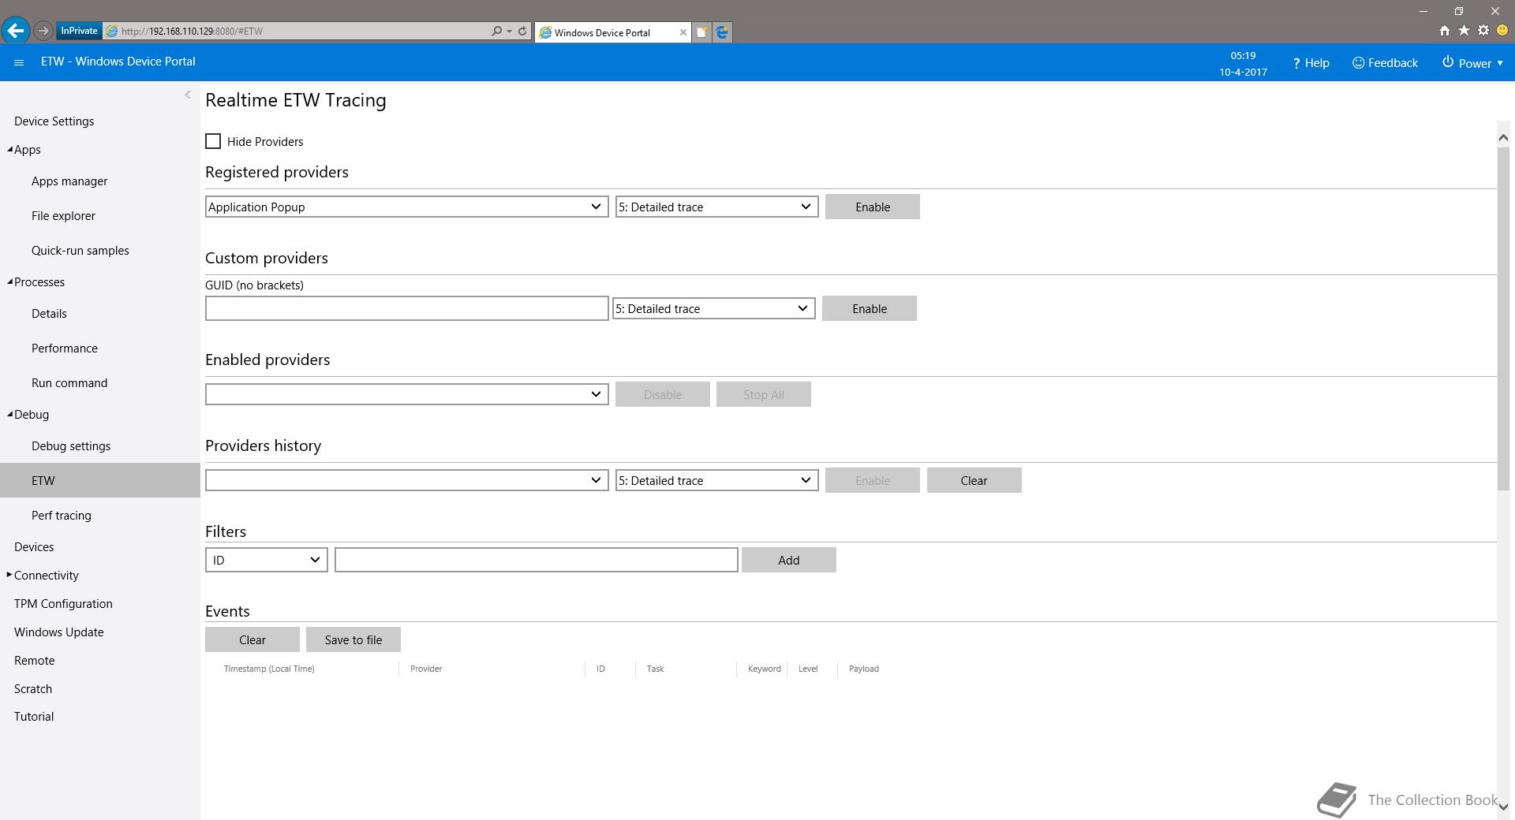Image resolution: width=1515 pixels, height=820 pixels.
Task: Open Providers history trace level dropdown
Action: point(716,480)
